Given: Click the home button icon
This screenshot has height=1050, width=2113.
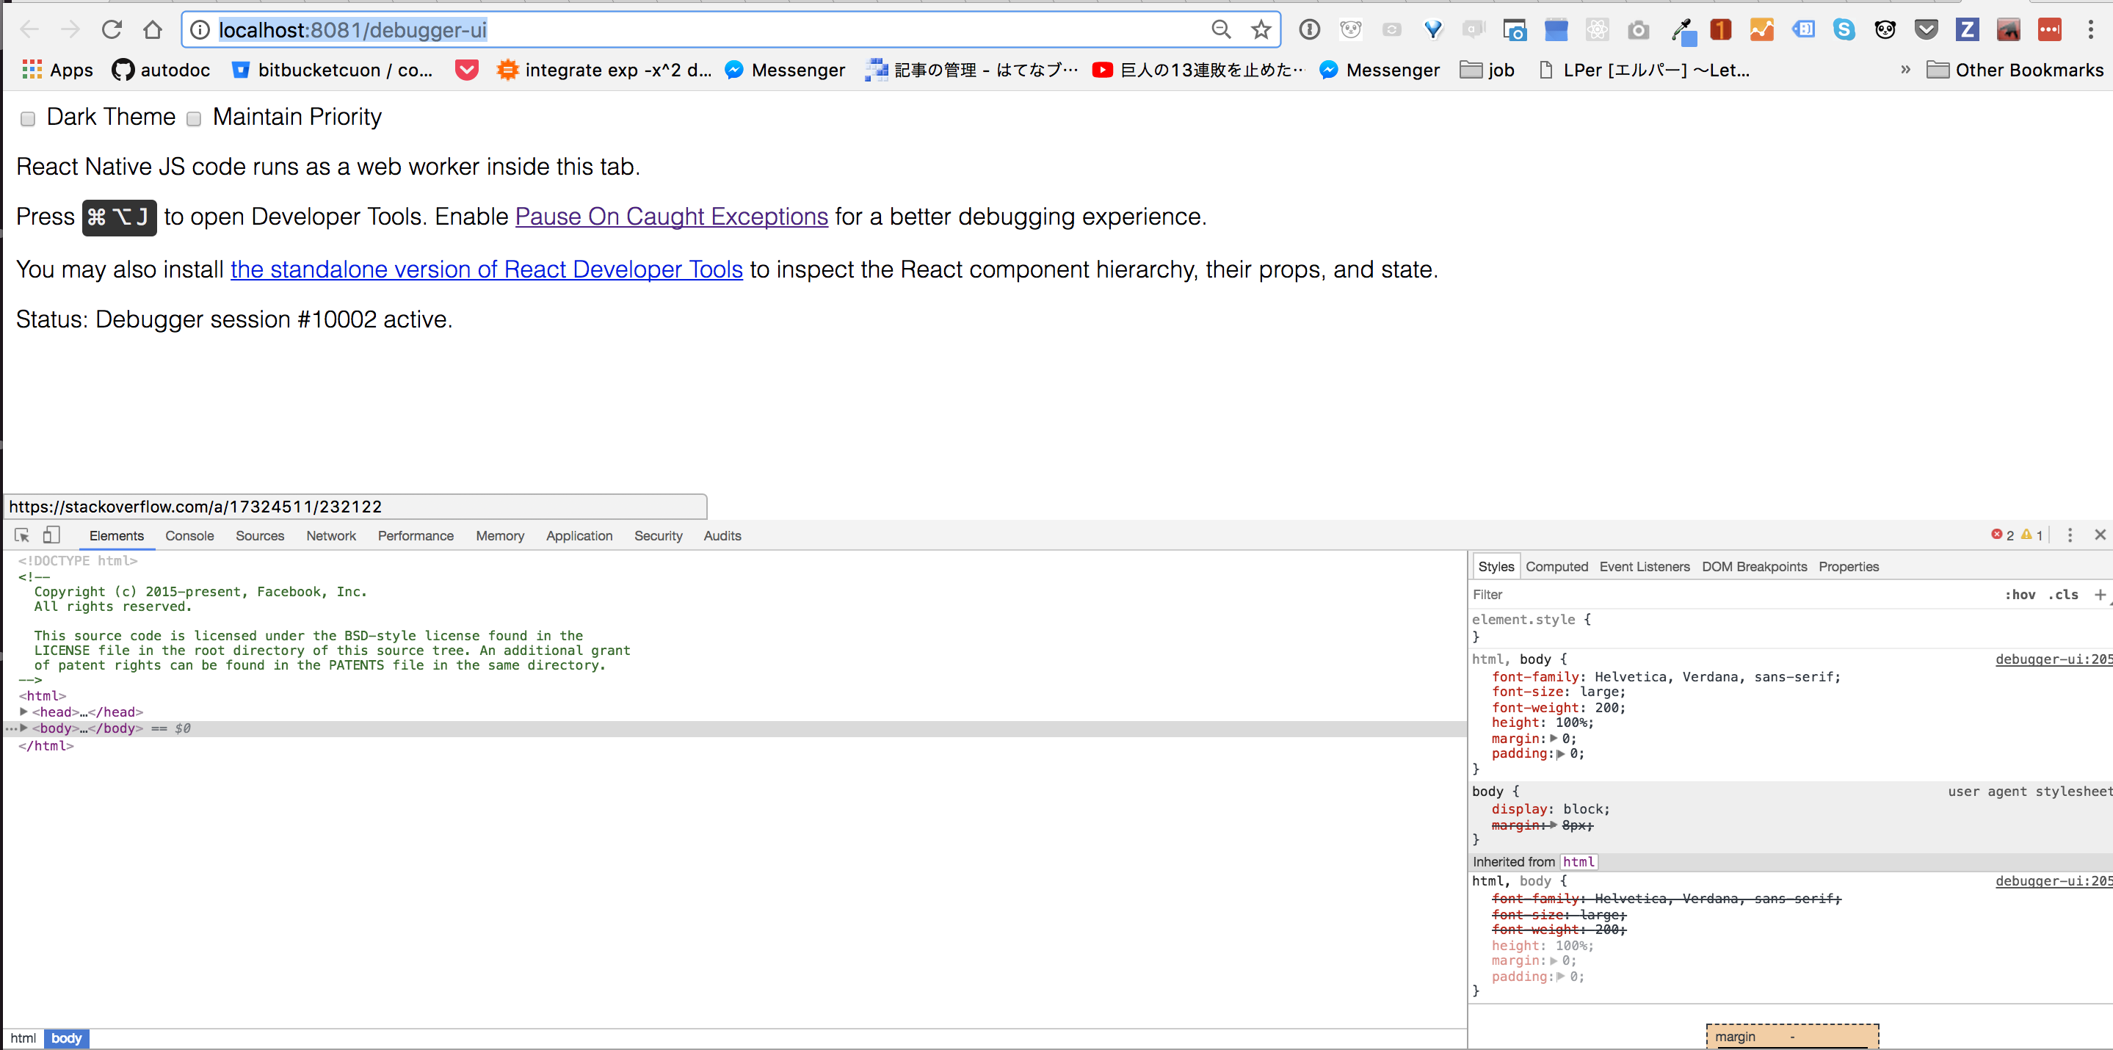Looking at the screenshot, I should [153, 29].
